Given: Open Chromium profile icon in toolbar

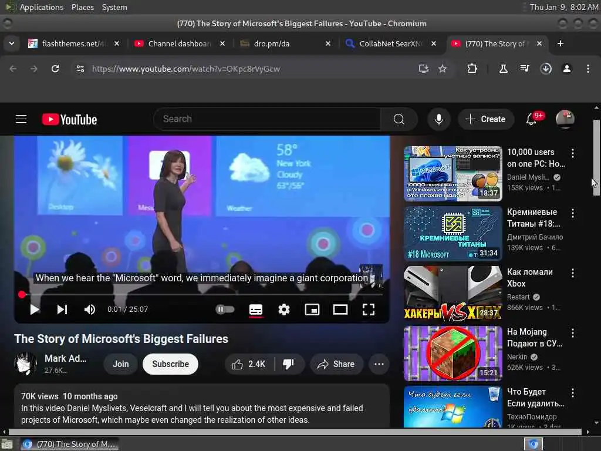Looking at the screenshot, I should (x=567, y=69).
